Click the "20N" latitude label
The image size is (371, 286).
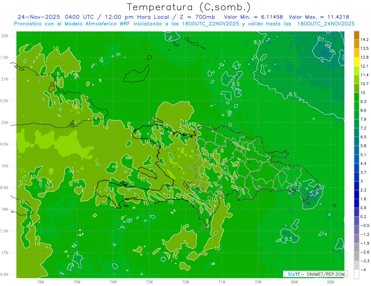[x=5, y=123]
